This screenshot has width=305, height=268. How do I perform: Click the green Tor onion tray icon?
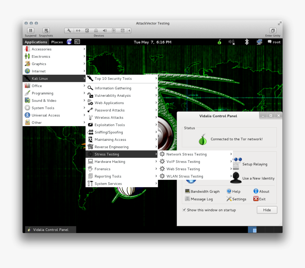point(220,42)
